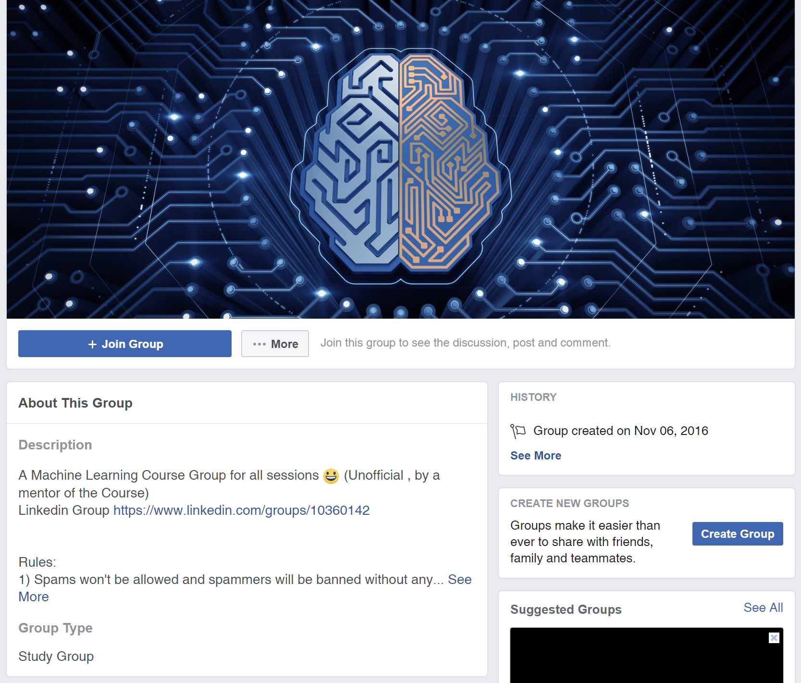Open the LinkedIn group link
The image size is (801, 683).
[x=241, y=510]
